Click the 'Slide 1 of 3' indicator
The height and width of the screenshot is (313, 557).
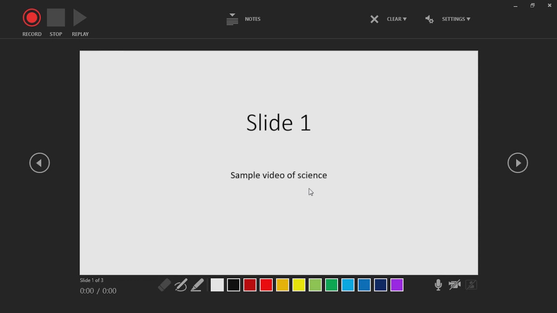point(92,280)
